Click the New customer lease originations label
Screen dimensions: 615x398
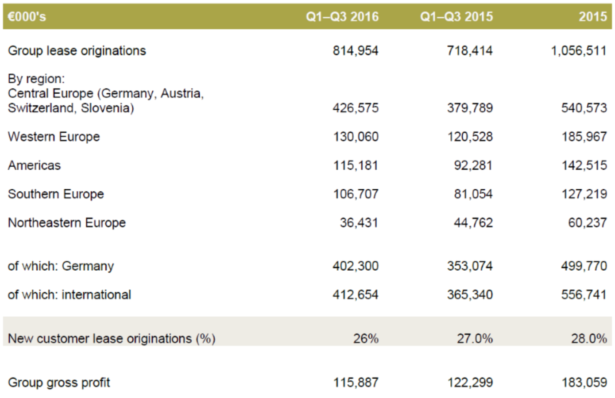(112, 339)
